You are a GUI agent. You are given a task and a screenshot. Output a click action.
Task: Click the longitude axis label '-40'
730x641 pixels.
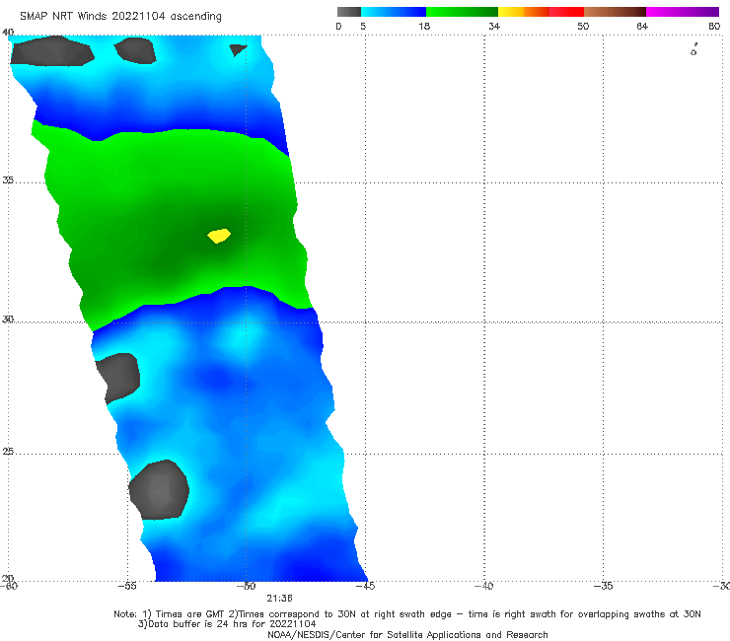[x=484, y=586]
